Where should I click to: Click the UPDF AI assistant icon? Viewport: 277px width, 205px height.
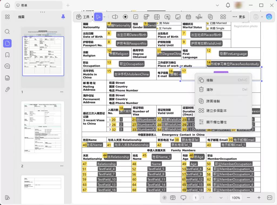269,17
